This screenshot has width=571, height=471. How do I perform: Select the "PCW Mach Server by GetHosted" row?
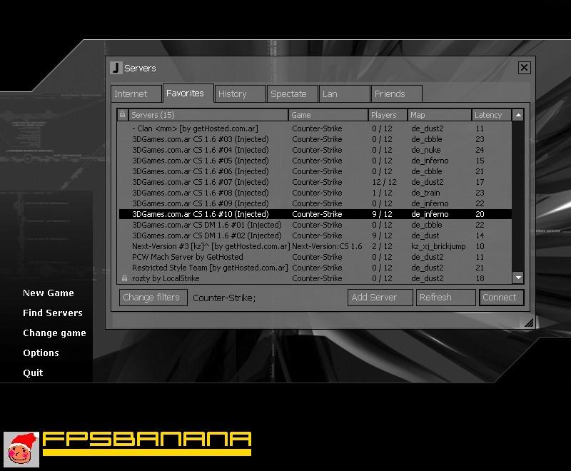pyautogui.click(x=315, y=257)
